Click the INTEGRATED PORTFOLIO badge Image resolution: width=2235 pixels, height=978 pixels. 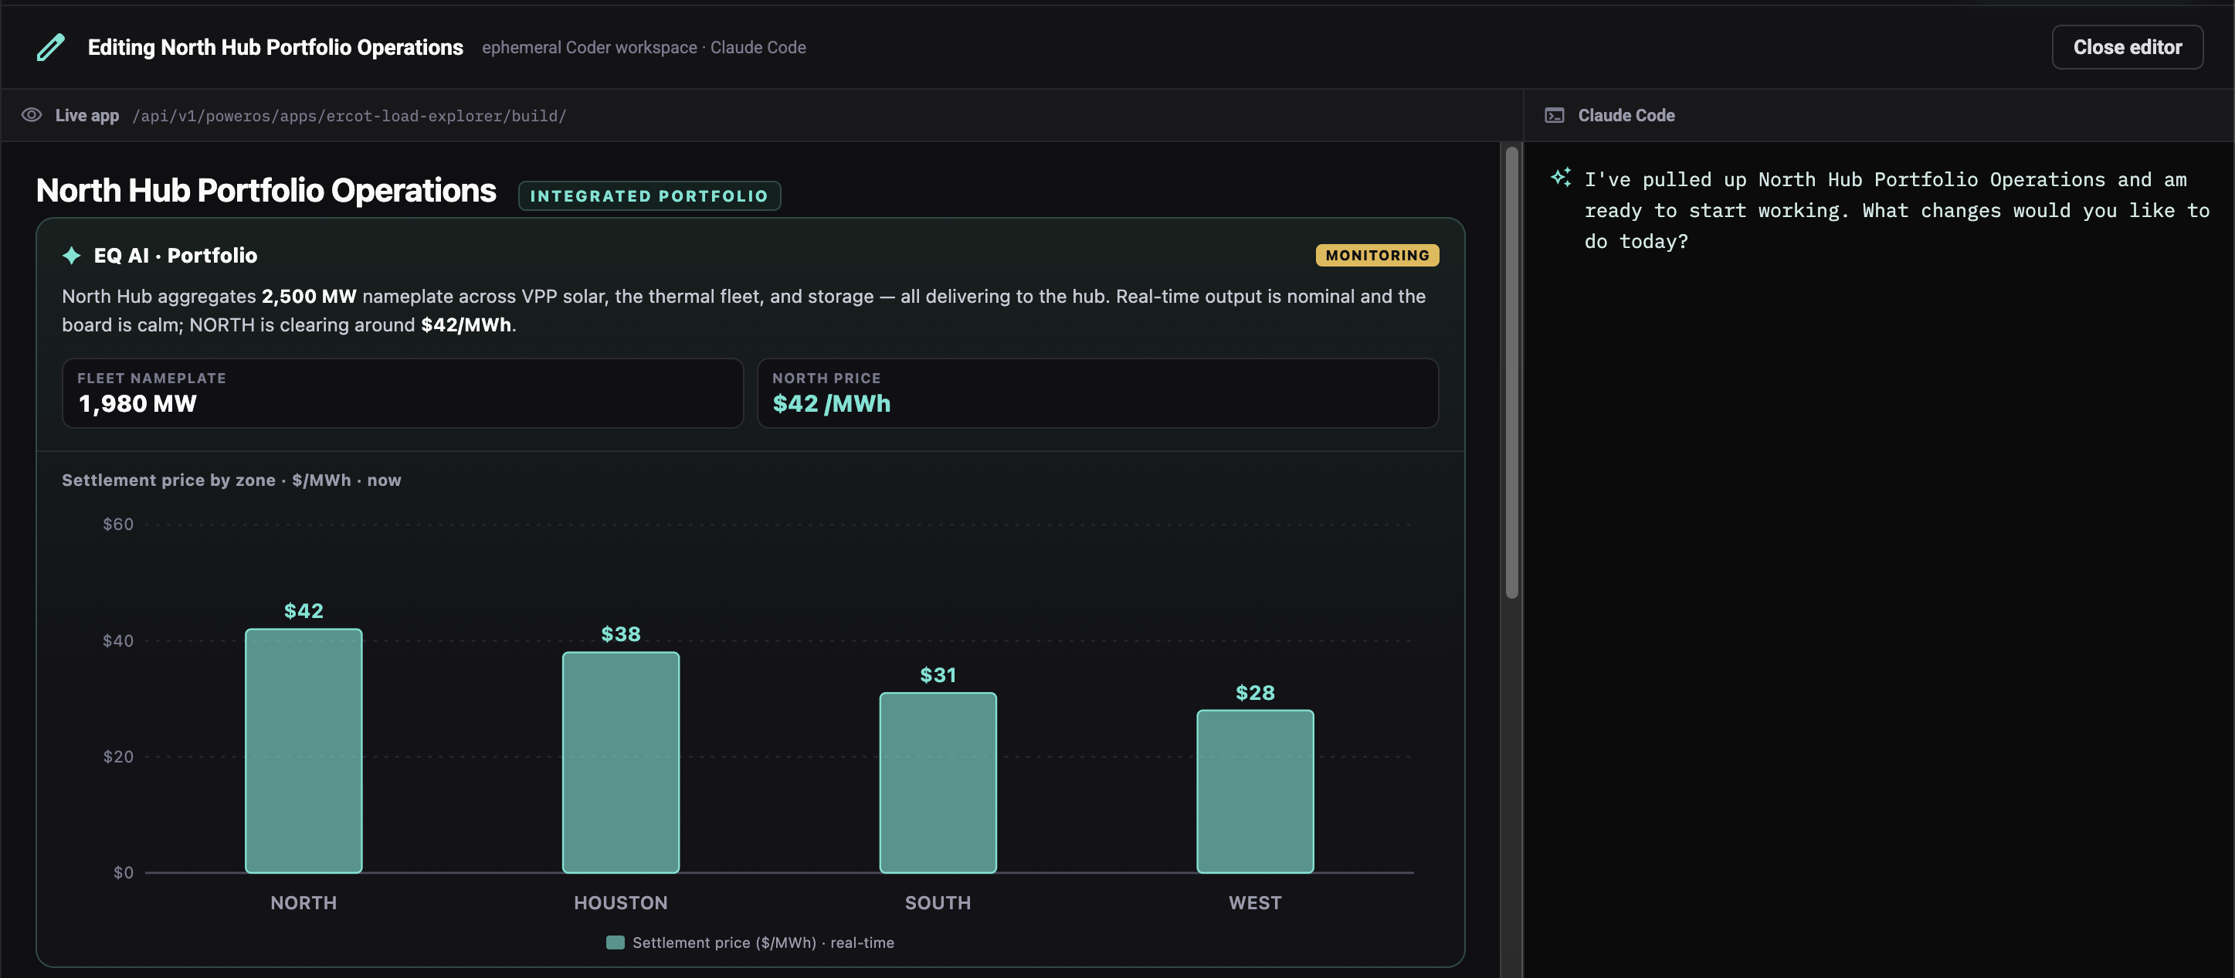[x=649, y=195]
